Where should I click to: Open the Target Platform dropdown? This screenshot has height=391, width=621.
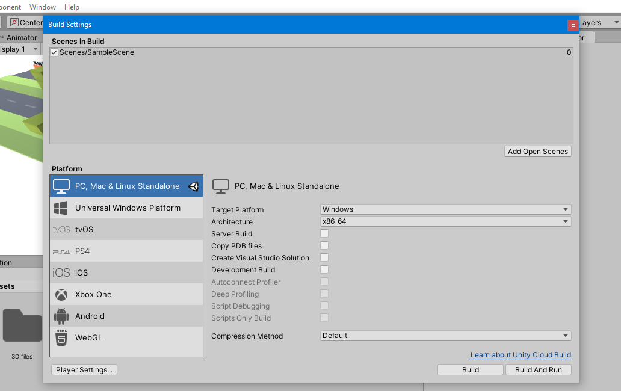point(445,209)
